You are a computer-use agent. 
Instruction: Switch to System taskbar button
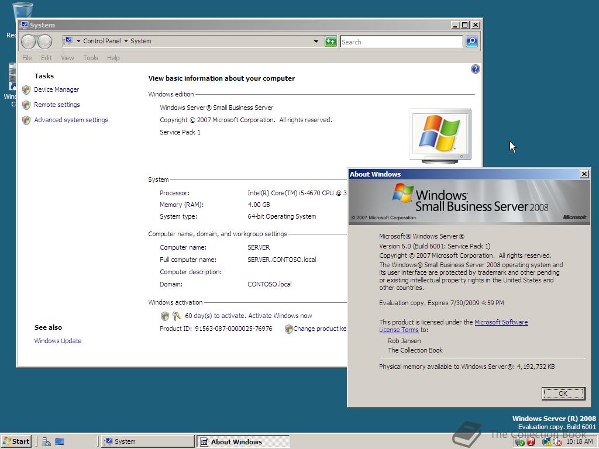[x=148, y=441]
